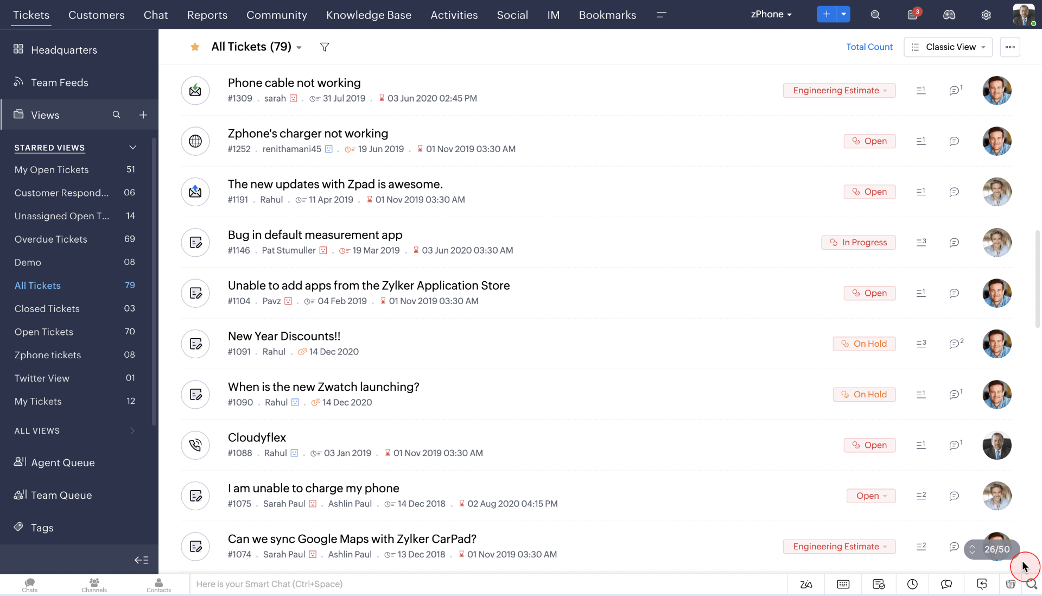Click the notifications bell icon
Screen dimensions: 1042x596
pos(912,14)
